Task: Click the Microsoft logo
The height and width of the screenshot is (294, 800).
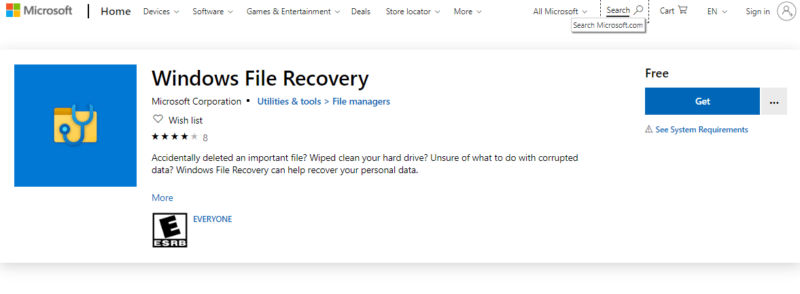Action: point(38,11)
